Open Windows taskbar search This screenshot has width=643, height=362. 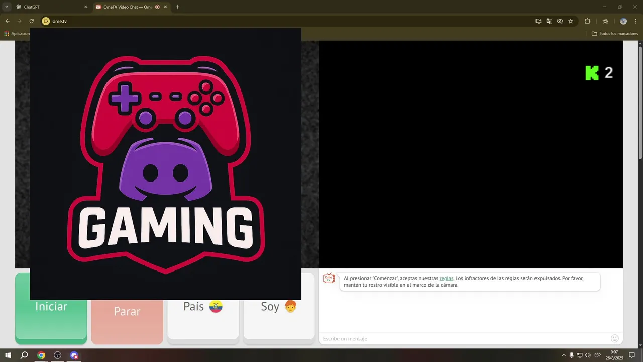click(24, 355)
